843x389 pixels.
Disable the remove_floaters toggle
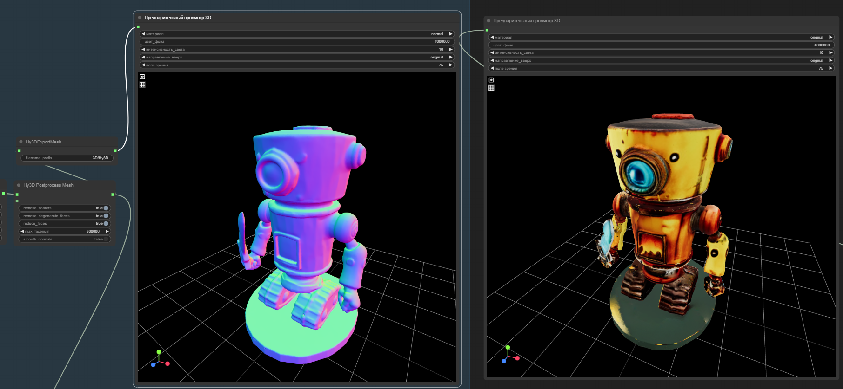[x=106, y=208]
